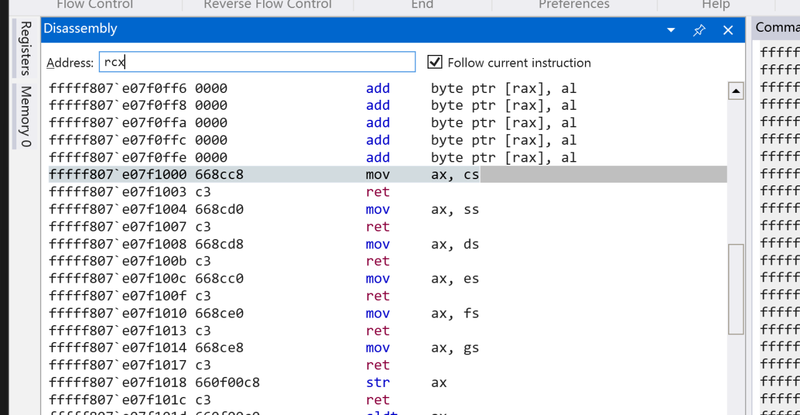Select the mov ax, ss instruction line
800x415 pixels.
pos(262,210)
